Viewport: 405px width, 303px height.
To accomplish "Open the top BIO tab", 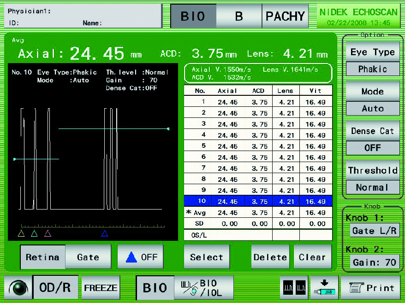I will 193,16.
